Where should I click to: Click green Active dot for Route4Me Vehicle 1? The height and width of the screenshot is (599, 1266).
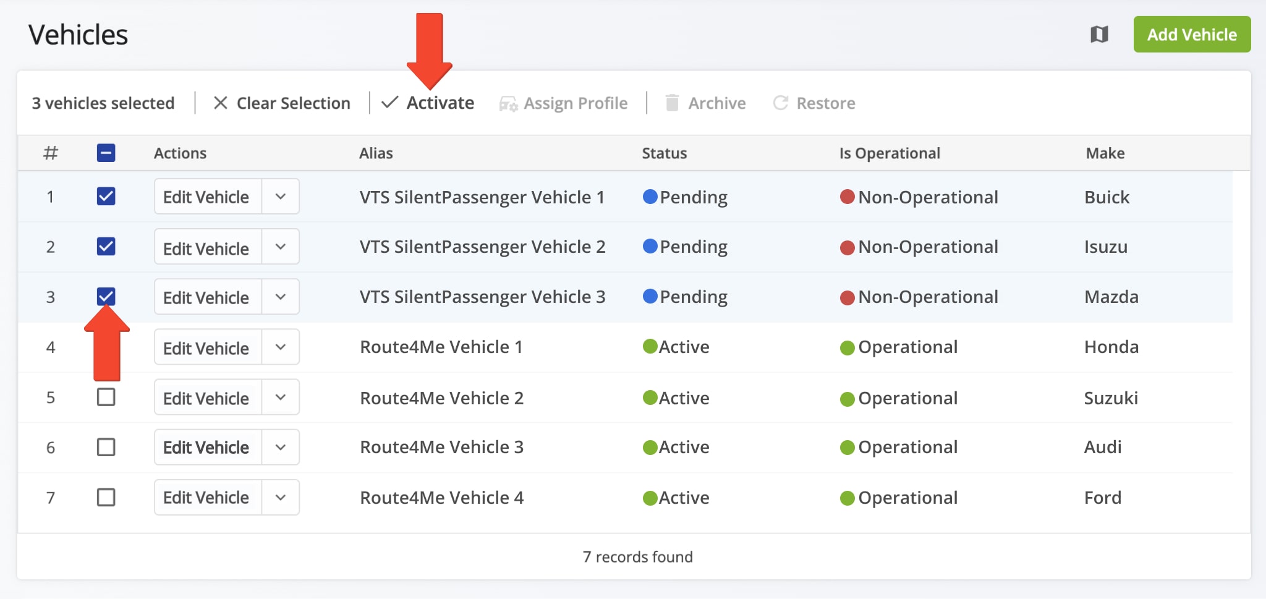tap(650, 346)
